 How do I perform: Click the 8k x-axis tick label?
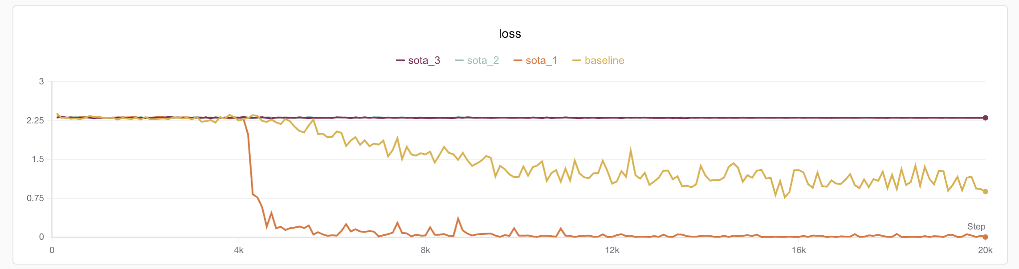pos(425,250)
